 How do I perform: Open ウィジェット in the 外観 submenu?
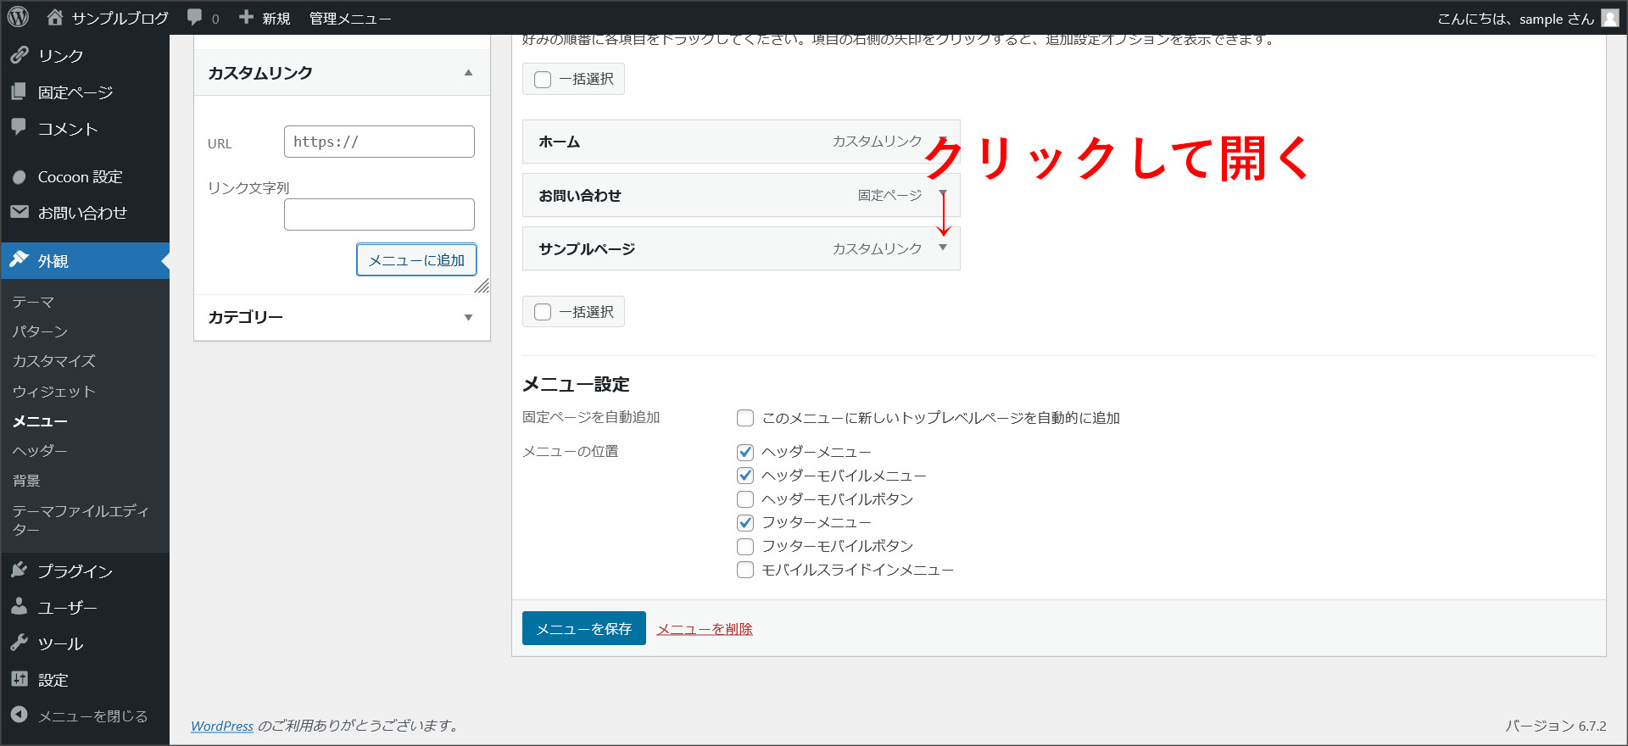pyautogui.click(x=53, y=392)
